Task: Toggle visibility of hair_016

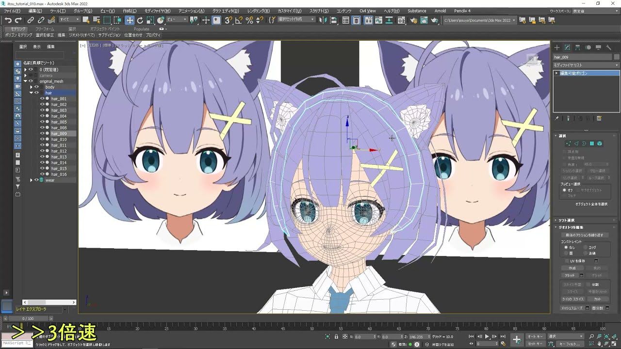Action: (42, 174)
